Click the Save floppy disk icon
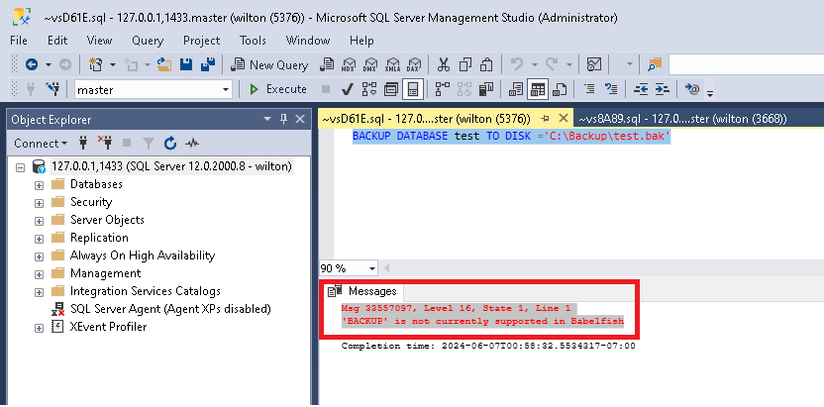This screenshot has height=407, width=824. point(186,64)
